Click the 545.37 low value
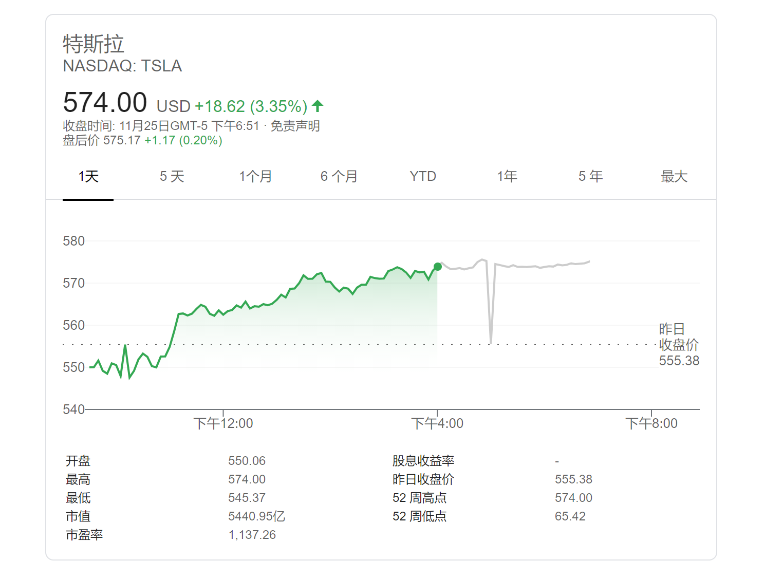This screenshot has height=579, width=764. click(x=247, y=498)
